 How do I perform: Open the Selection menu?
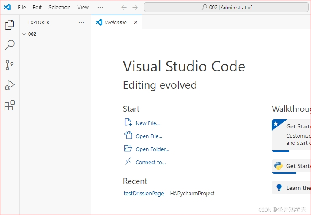[59, 8]
